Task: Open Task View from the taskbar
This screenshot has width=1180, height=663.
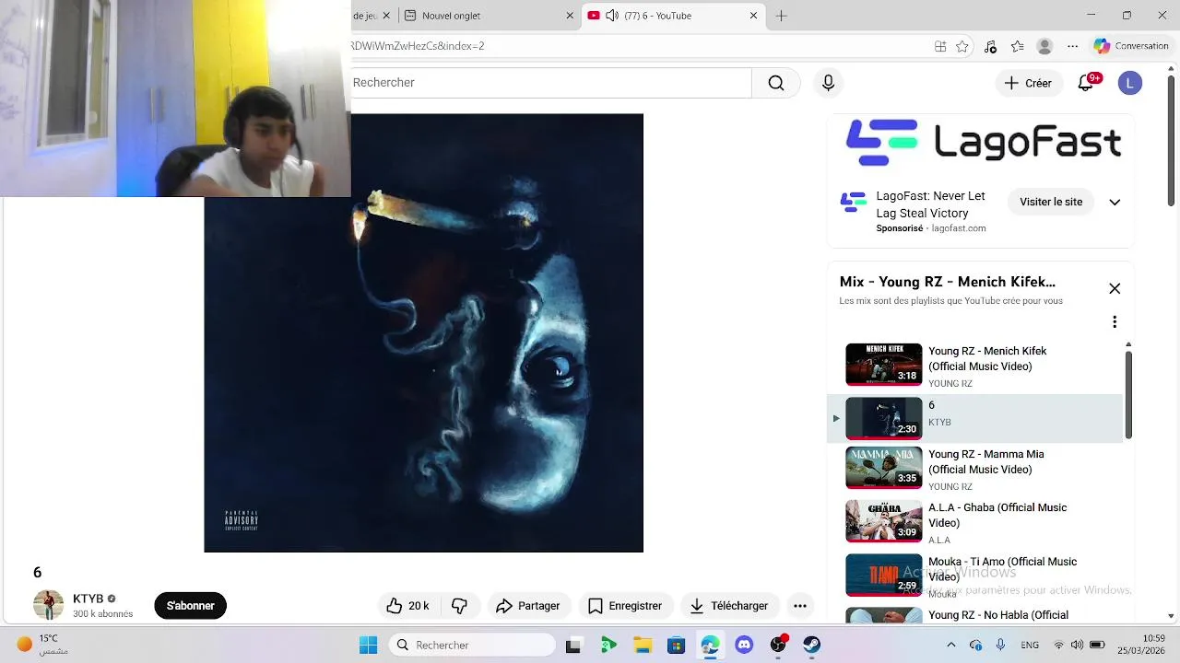Action: coord(573,645)
